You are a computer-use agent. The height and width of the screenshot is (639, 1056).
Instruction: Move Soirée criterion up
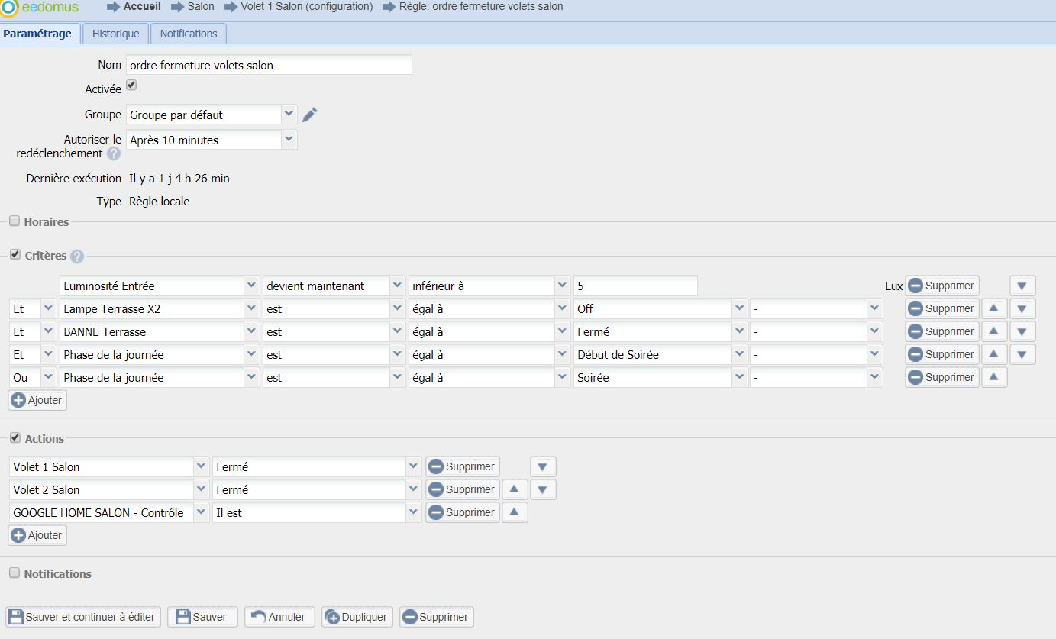pyautogui.click(x=994, y=377)
